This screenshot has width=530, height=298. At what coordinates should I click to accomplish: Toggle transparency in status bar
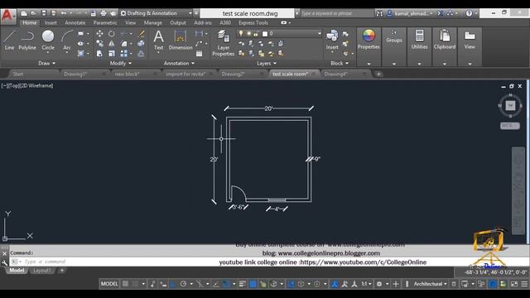tap(253, 284)
